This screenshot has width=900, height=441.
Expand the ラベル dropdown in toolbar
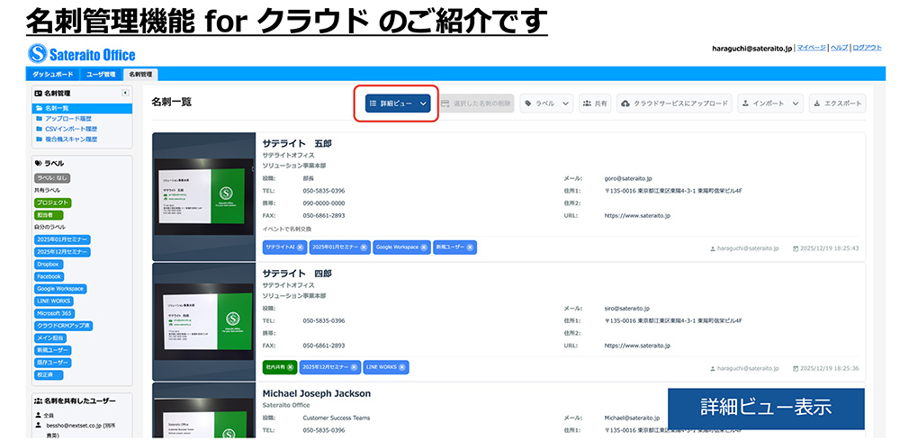coord(546,103)
